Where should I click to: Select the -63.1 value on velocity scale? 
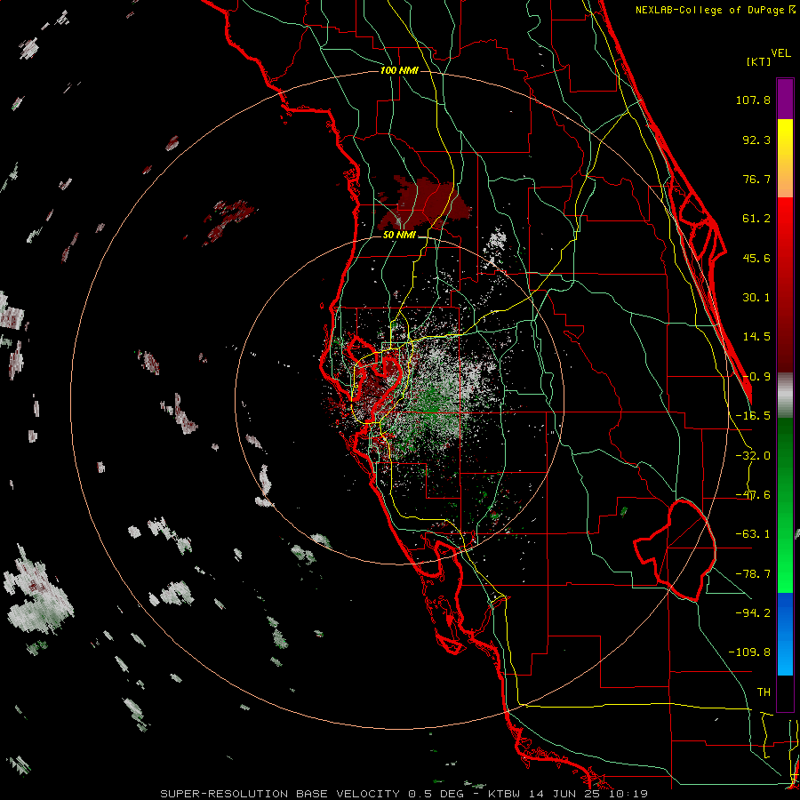tap(753, 534)
